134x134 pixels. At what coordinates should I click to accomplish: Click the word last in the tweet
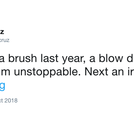50,58
